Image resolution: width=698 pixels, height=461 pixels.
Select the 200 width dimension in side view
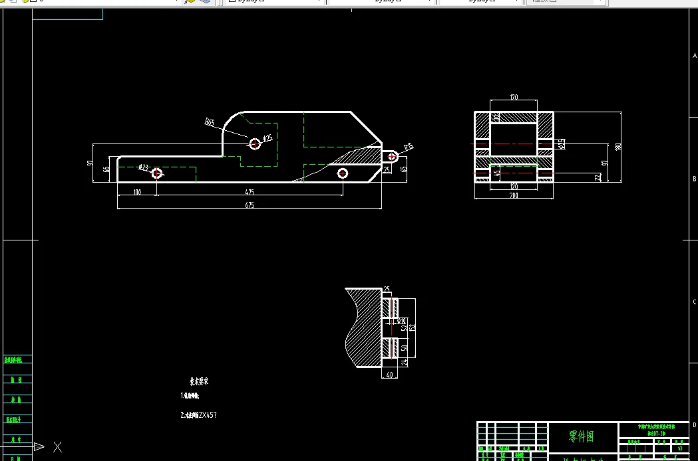(x=514, y=195)
